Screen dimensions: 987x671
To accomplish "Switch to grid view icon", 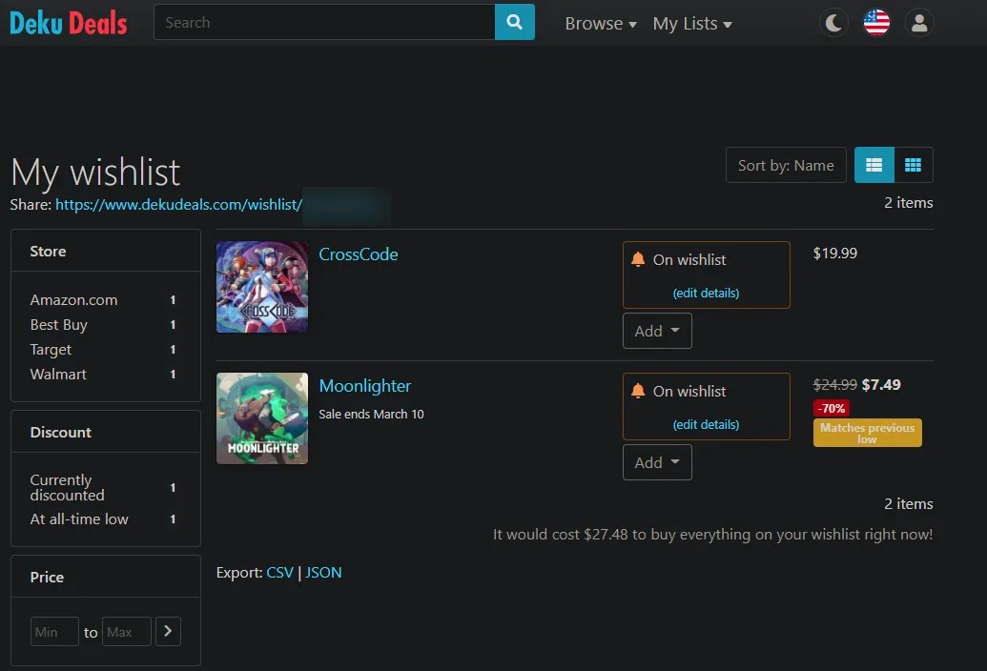I will (914, 164).
